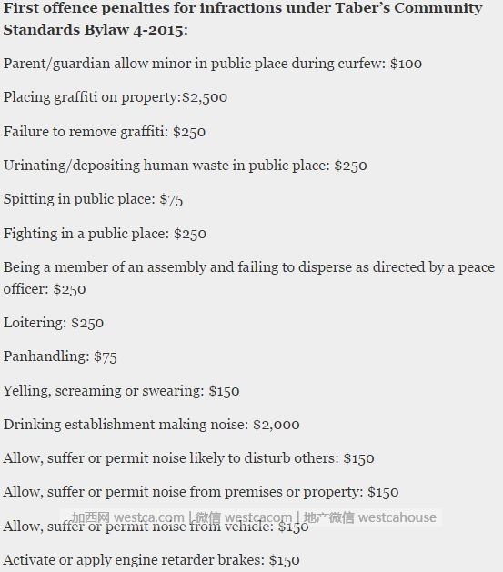Viewport: 503px width, 572px height.
Task: Click the 'Panhandling: $75' line
Action: point(60,356)
